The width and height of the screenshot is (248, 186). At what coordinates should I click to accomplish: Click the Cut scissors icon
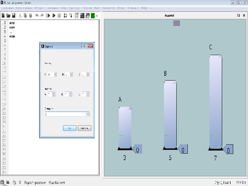click(x=20, y=15)
